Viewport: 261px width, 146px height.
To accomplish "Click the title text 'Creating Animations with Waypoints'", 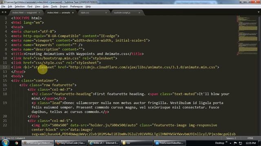I will (x=61, y=54).
